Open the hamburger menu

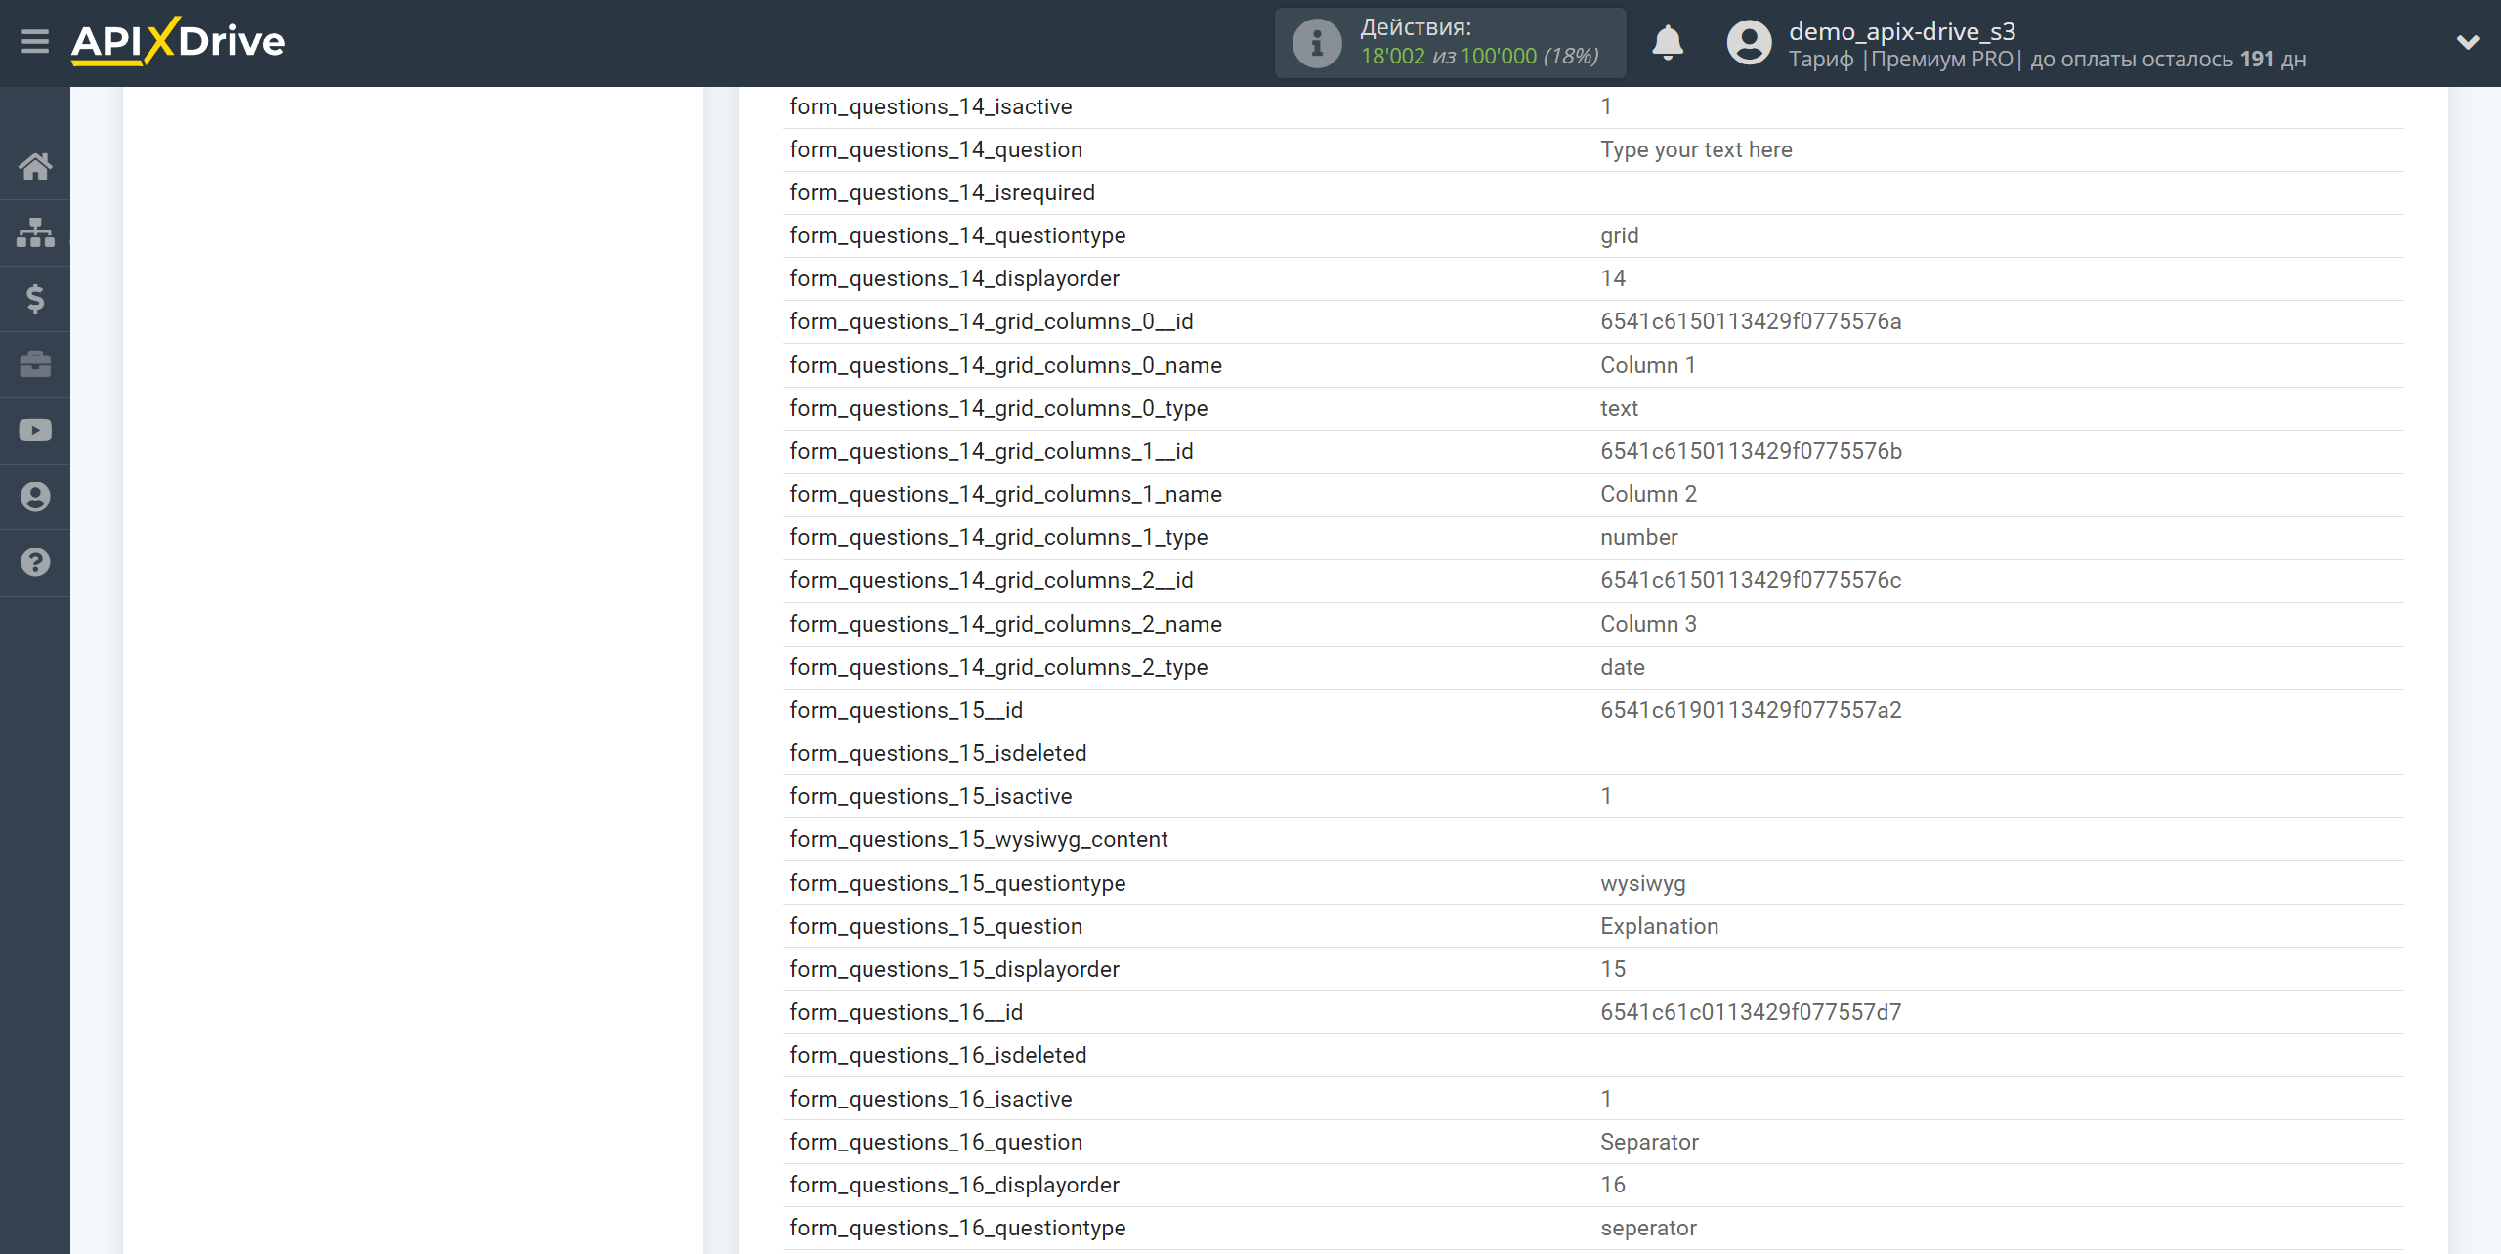coord(35,42)
